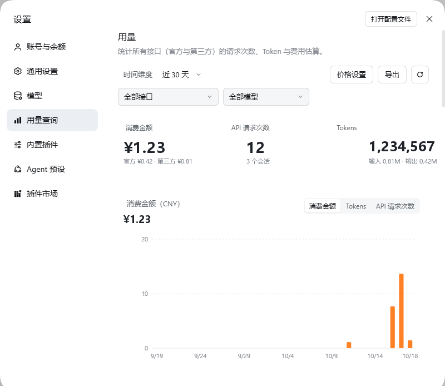445x386 pixels.
Task: Open 内置插件 settings page
Action: tap(52, 145)
